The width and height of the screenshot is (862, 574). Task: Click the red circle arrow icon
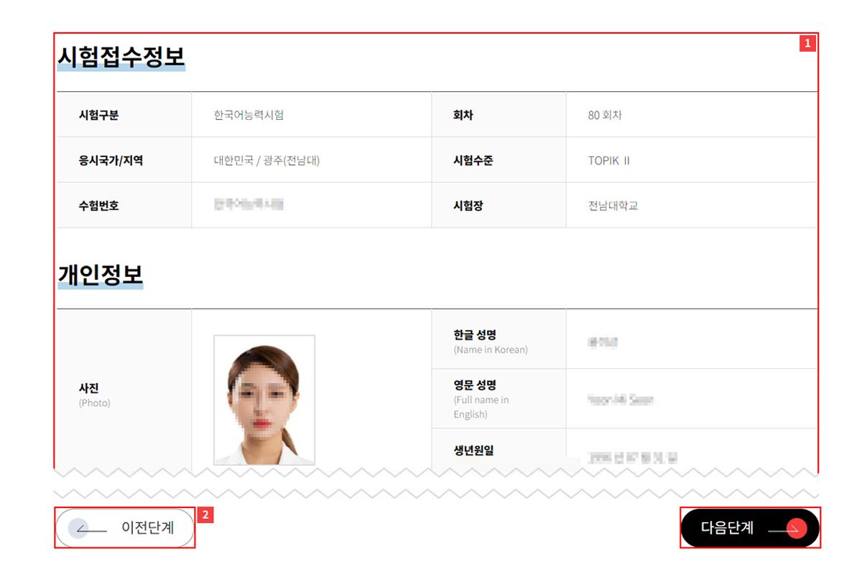796,529
